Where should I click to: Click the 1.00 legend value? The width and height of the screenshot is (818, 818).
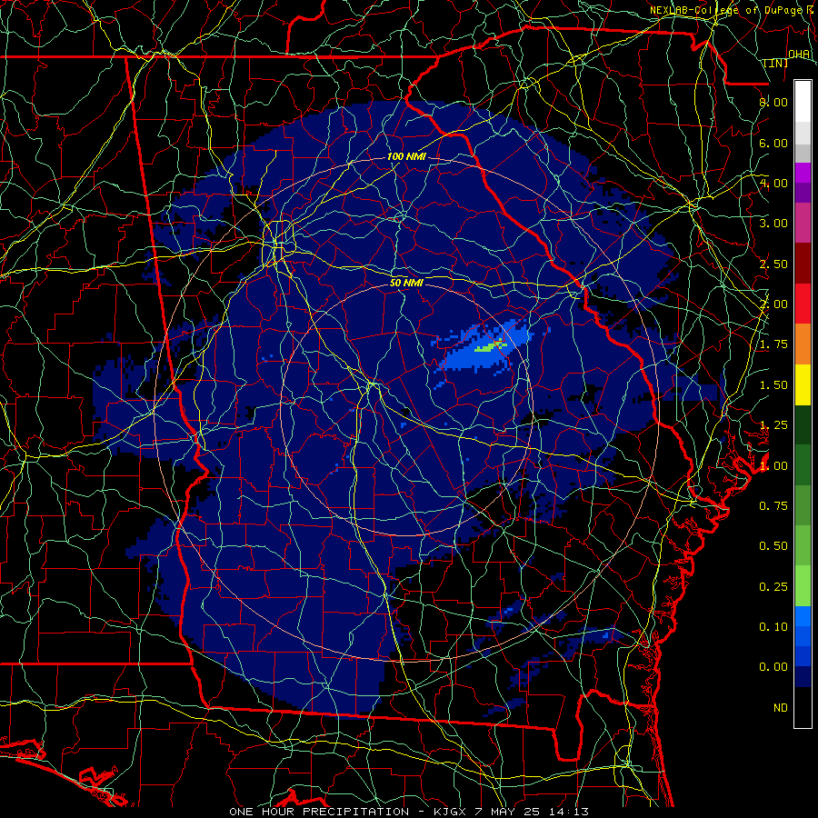(773, 466)
